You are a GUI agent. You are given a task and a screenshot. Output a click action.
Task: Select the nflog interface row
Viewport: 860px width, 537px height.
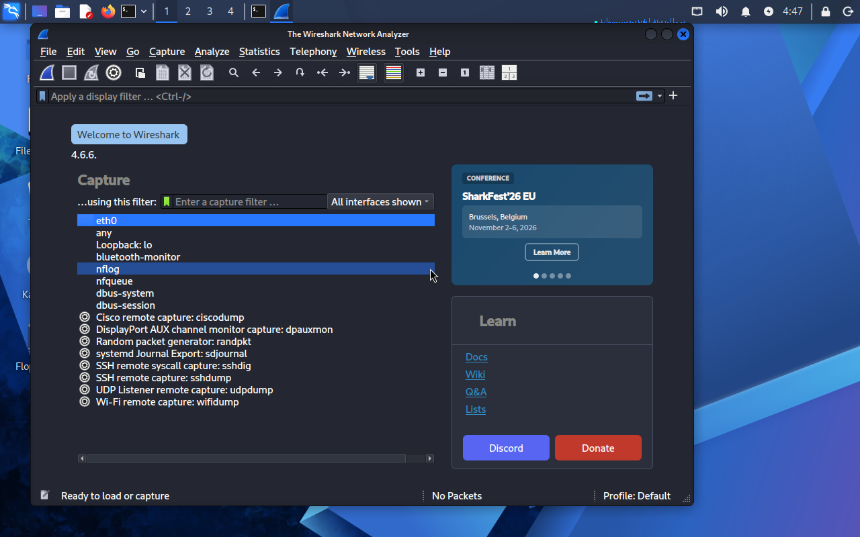(256, 268)
